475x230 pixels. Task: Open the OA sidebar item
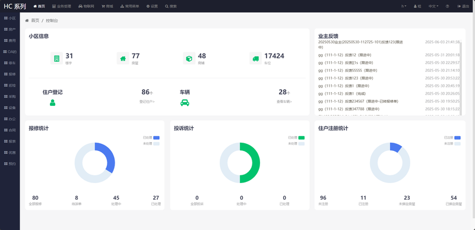9,52
